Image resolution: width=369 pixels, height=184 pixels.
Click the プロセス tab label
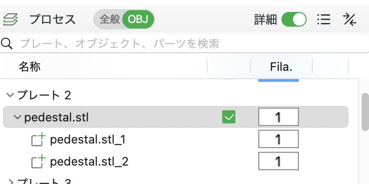click(53, 19)
